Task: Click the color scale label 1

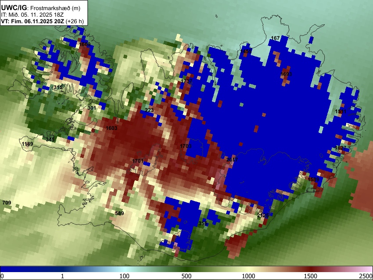Action: click(62, 276)
